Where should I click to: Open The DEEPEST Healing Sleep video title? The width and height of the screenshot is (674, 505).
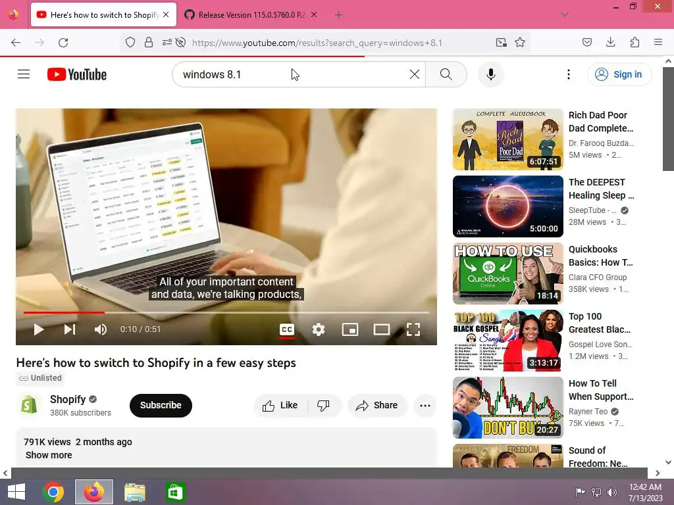[x=601, y=189]
